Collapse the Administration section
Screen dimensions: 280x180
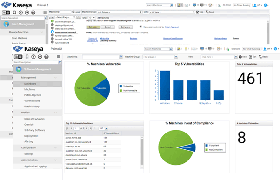click(x=55, y=160)
